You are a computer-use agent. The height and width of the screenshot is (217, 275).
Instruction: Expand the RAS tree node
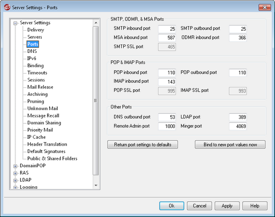point(15,173)
